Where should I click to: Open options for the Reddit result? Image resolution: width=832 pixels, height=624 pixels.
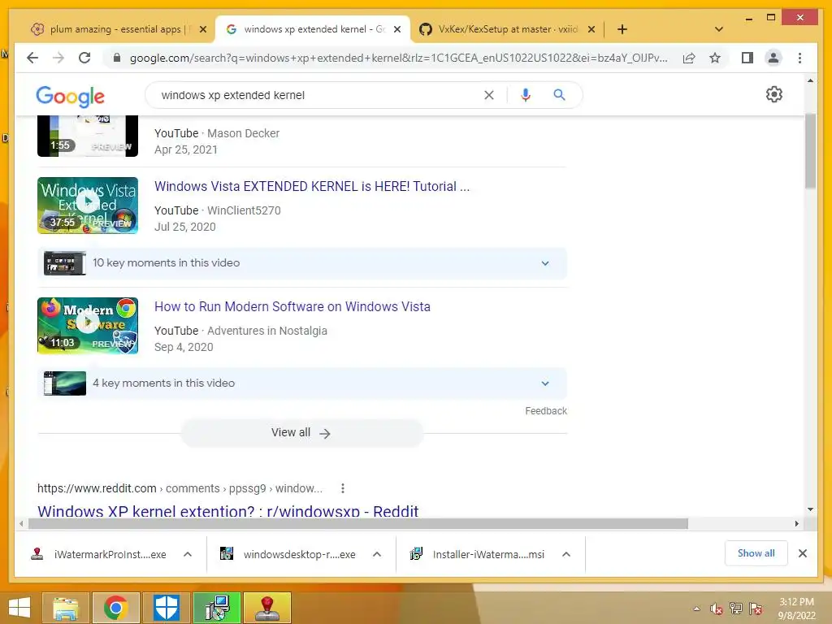[x=343, y=488]
